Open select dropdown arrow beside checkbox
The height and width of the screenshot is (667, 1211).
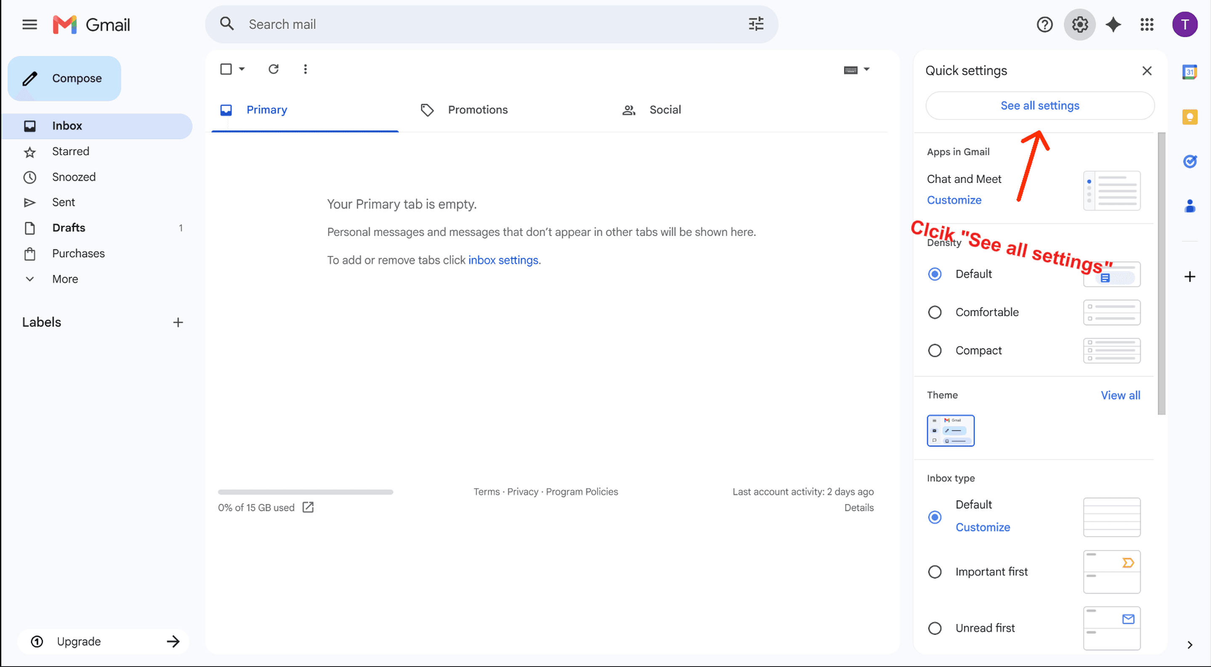(242, 69)
